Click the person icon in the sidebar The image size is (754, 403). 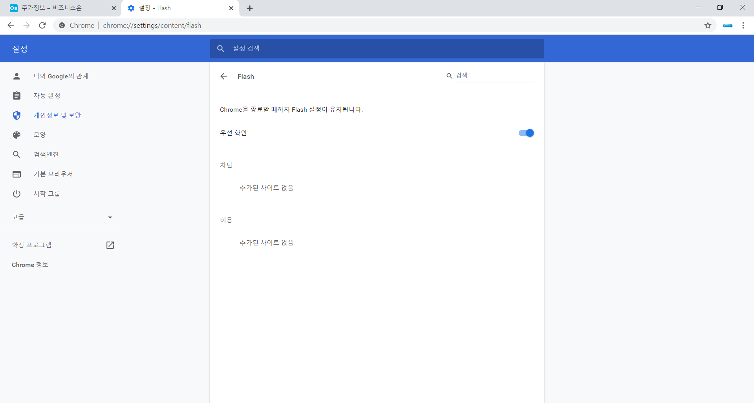pyautogui.click(x=16, y=76)
